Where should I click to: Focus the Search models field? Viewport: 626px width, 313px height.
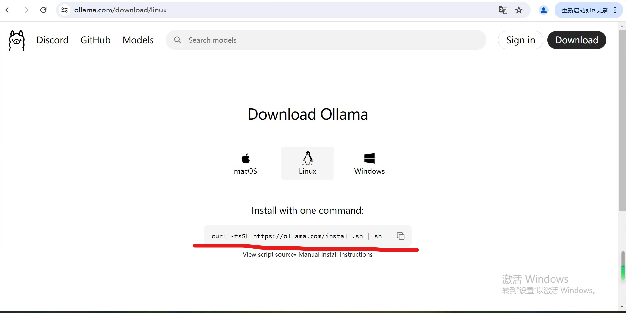pos(326,40)
